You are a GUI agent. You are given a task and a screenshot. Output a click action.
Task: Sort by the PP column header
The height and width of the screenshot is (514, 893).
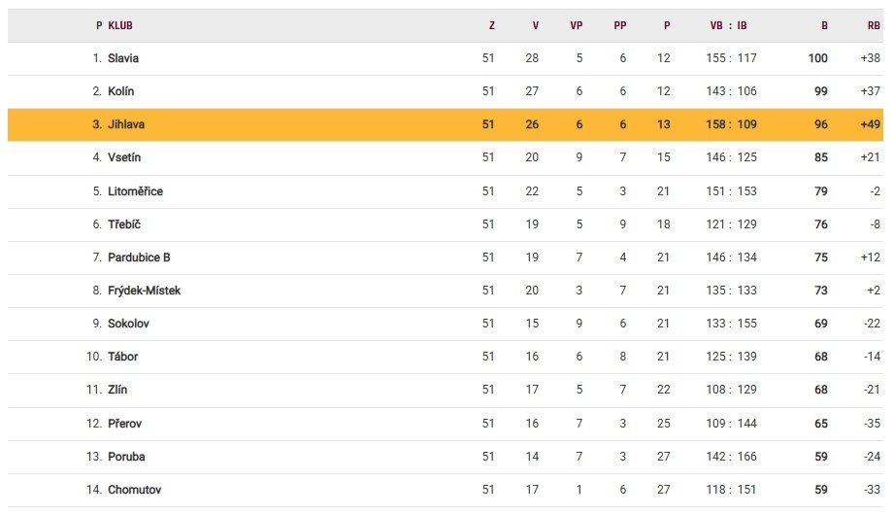click(620, 26)
